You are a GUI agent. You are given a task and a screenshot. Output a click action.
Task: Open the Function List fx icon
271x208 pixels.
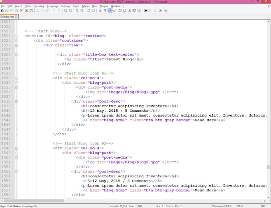pyautogui.click(x=130, y=11)
